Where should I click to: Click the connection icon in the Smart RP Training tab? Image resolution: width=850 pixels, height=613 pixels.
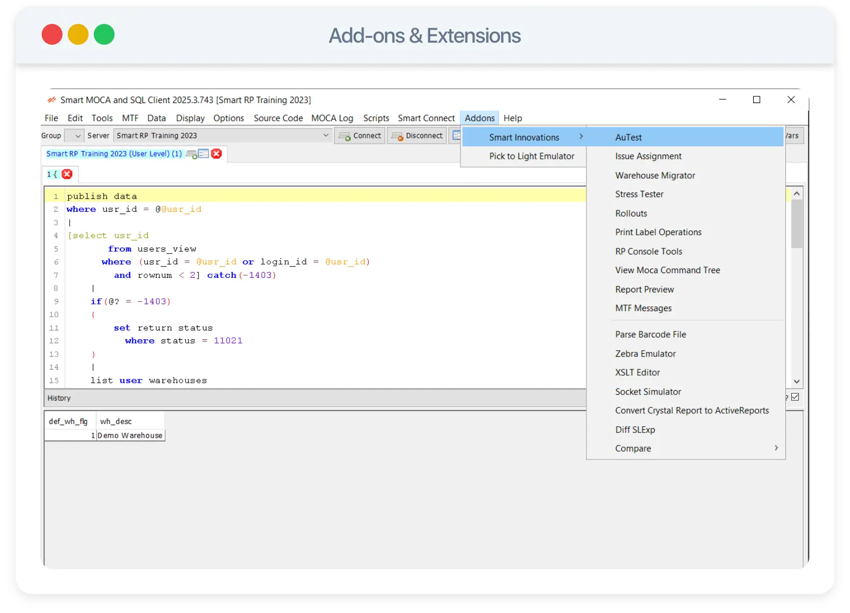tap(191, 154)
